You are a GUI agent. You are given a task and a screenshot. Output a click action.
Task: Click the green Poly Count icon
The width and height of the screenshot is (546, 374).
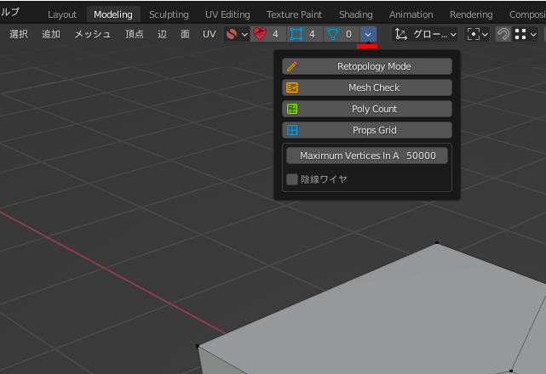point(292,109)
